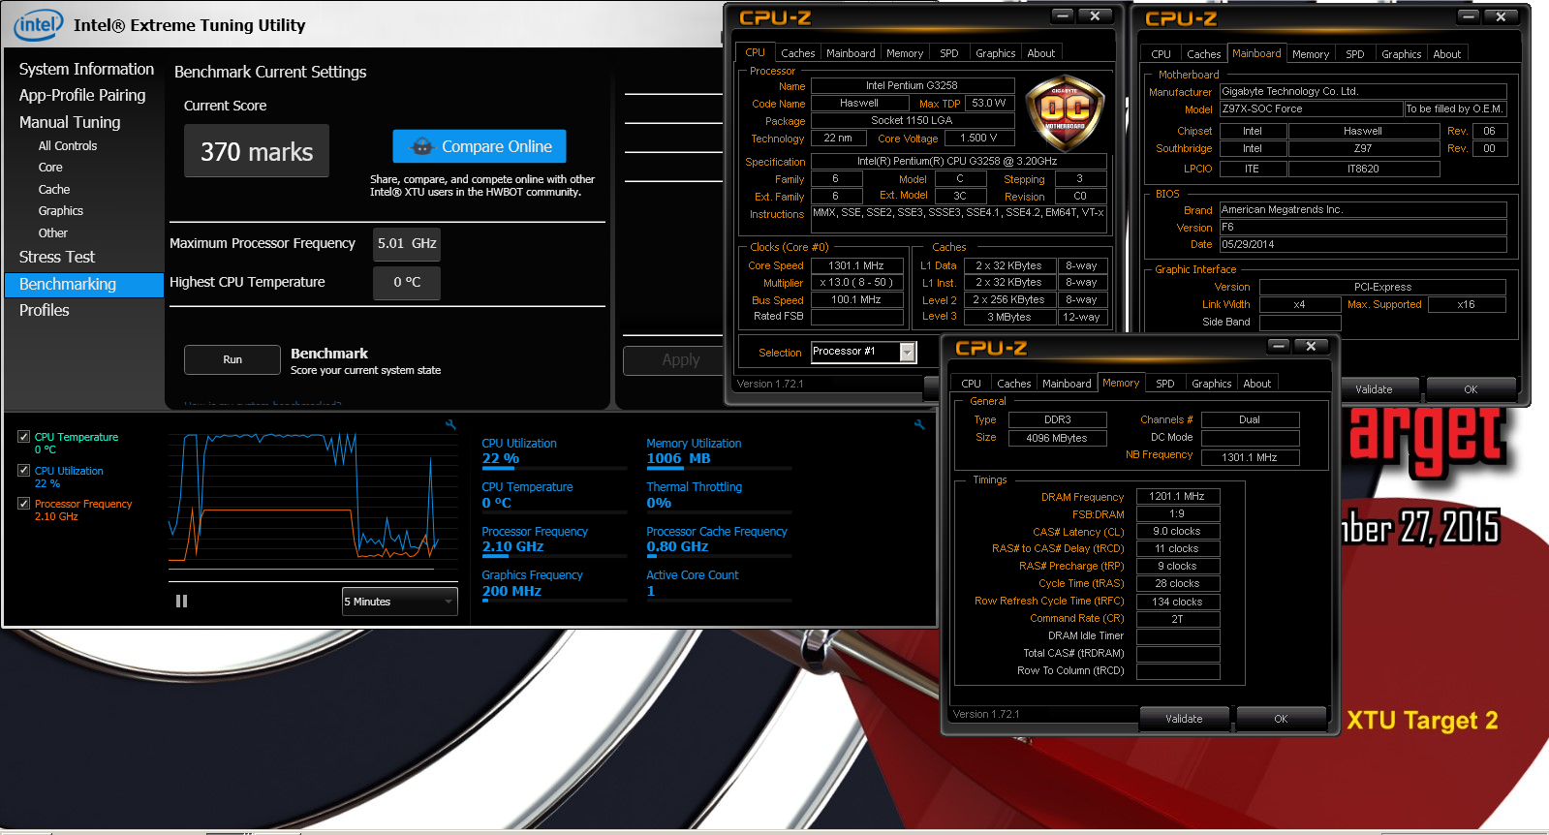Close the first CPU-Z processor window
The width and height of the screenshot is (1549, 835).
point(1095,15)
